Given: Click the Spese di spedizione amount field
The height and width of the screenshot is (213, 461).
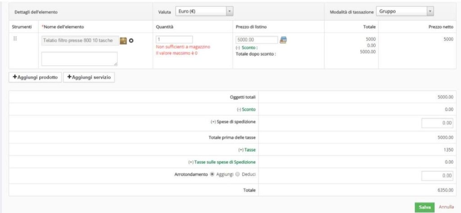Looking at the screenshot, I should coord(437,123).
